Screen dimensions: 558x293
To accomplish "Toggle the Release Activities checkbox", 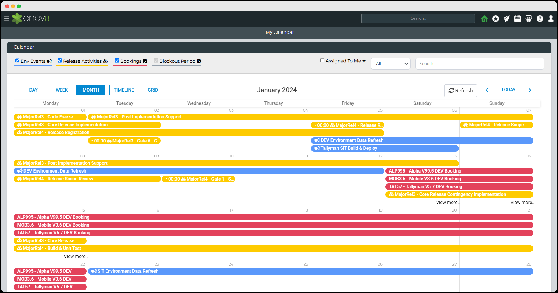I will coord(60,61).
